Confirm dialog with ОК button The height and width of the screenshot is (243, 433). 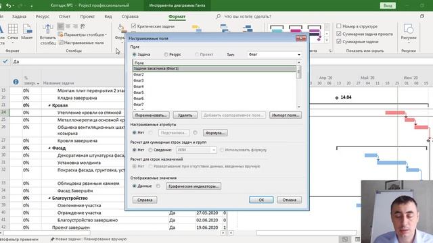click(x=261, y=200)
